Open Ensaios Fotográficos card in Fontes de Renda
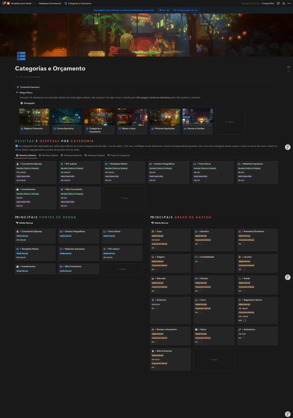This screenshot has width=293, height=418. point(79,236)
